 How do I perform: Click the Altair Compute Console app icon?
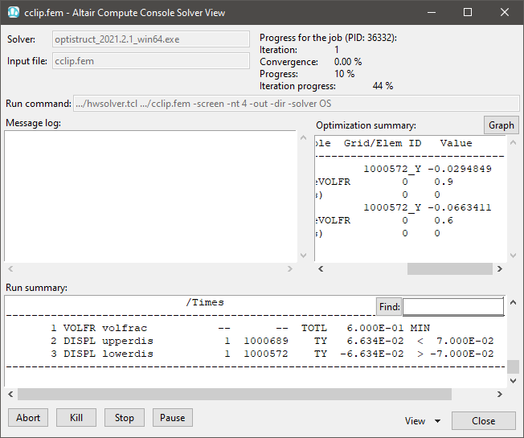(13, 13)
